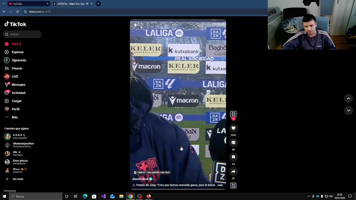Mute the TikTok tab audio icon
356x200 pixels.
[87, 4]
